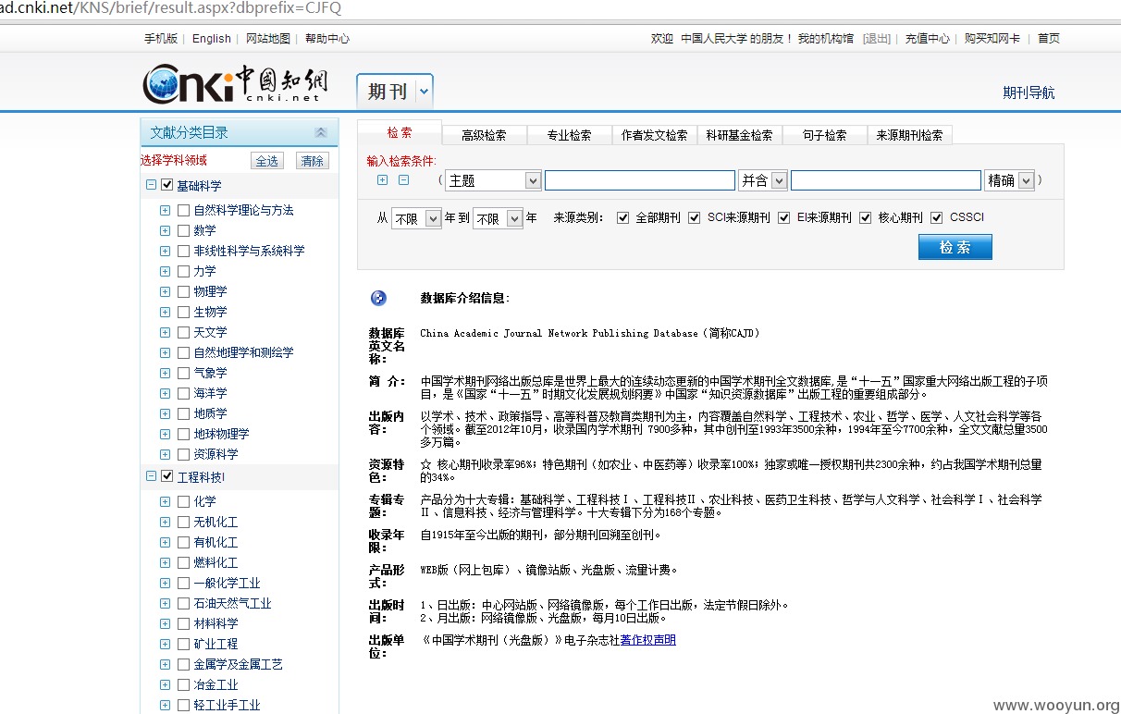Toggle the SCI来源期刊 checkbox

695,217
